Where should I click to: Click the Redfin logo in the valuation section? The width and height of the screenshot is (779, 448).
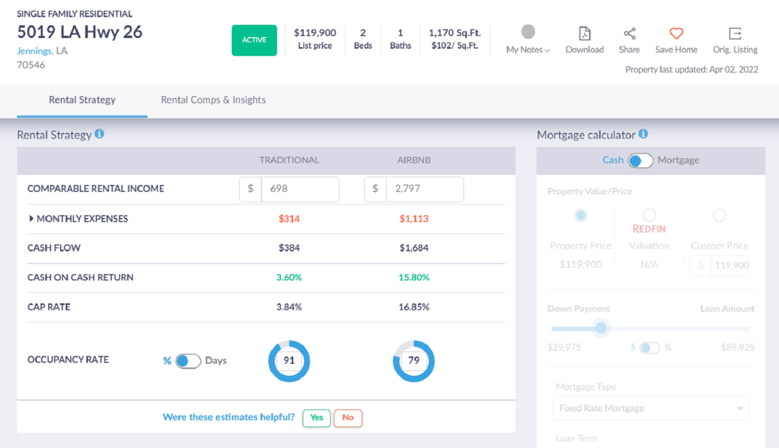click(649, 229)
